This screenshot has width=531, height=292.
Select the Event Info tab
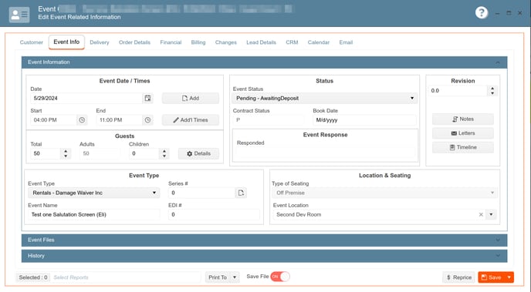pyautogui.click(x=66, y=42)
